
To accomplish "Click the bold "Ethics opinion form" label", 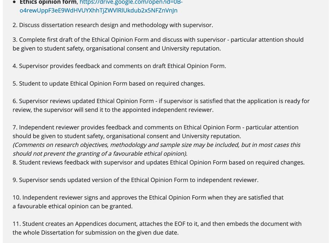I will (x=48, y=2).
